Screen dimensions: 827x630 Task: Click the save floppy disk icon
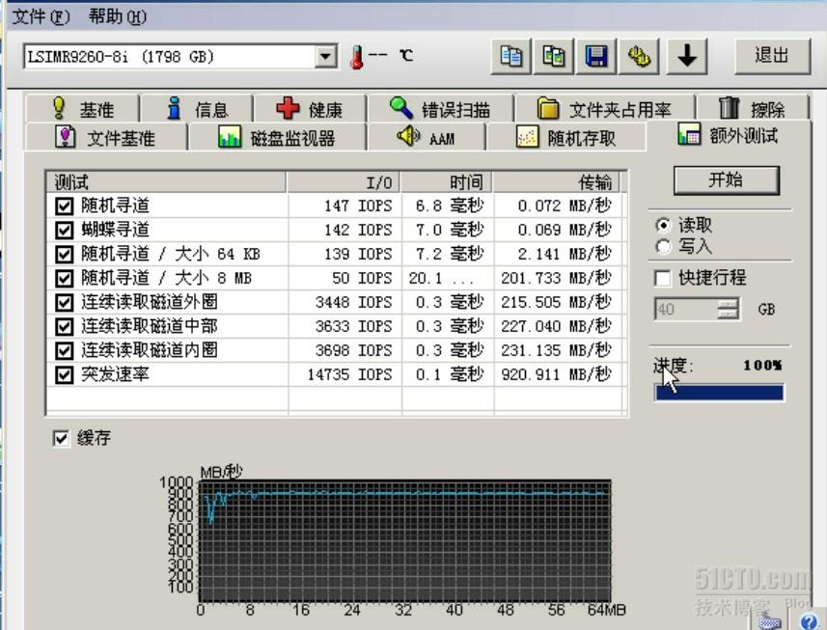click(596, 56)
